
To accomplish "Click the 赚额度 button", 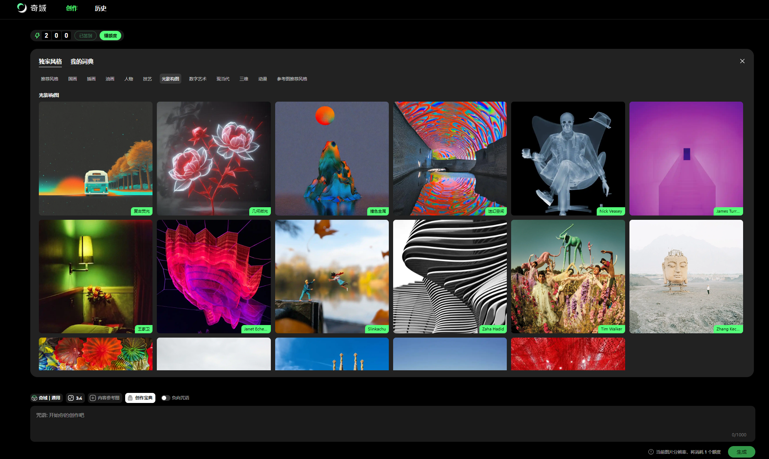I will (110, 36).
